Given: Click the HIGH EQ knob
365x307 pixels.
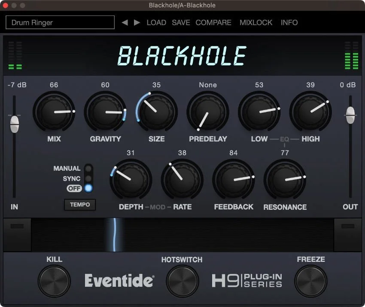Looking at the screenshot, I should click(310, 112).
